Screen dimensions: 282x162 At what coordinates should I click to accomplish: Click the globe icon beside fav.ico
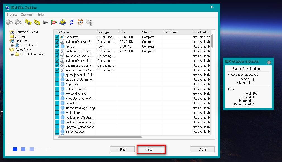point(63,46)
